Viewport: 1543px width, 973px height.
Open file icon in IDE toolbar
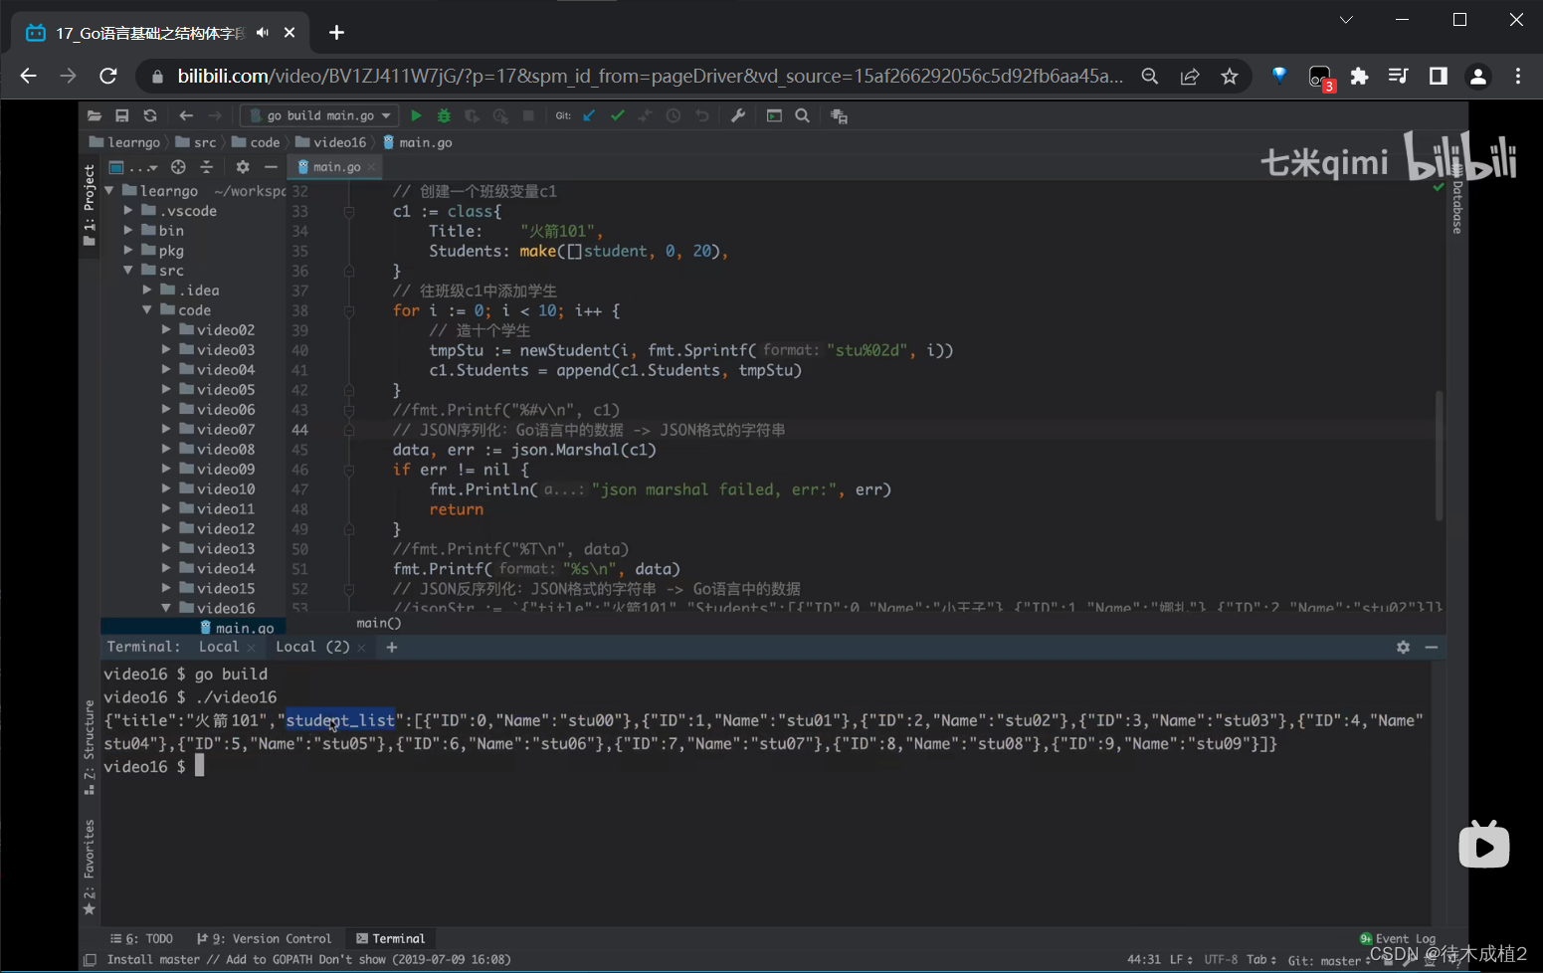click(x=95, y=116)
